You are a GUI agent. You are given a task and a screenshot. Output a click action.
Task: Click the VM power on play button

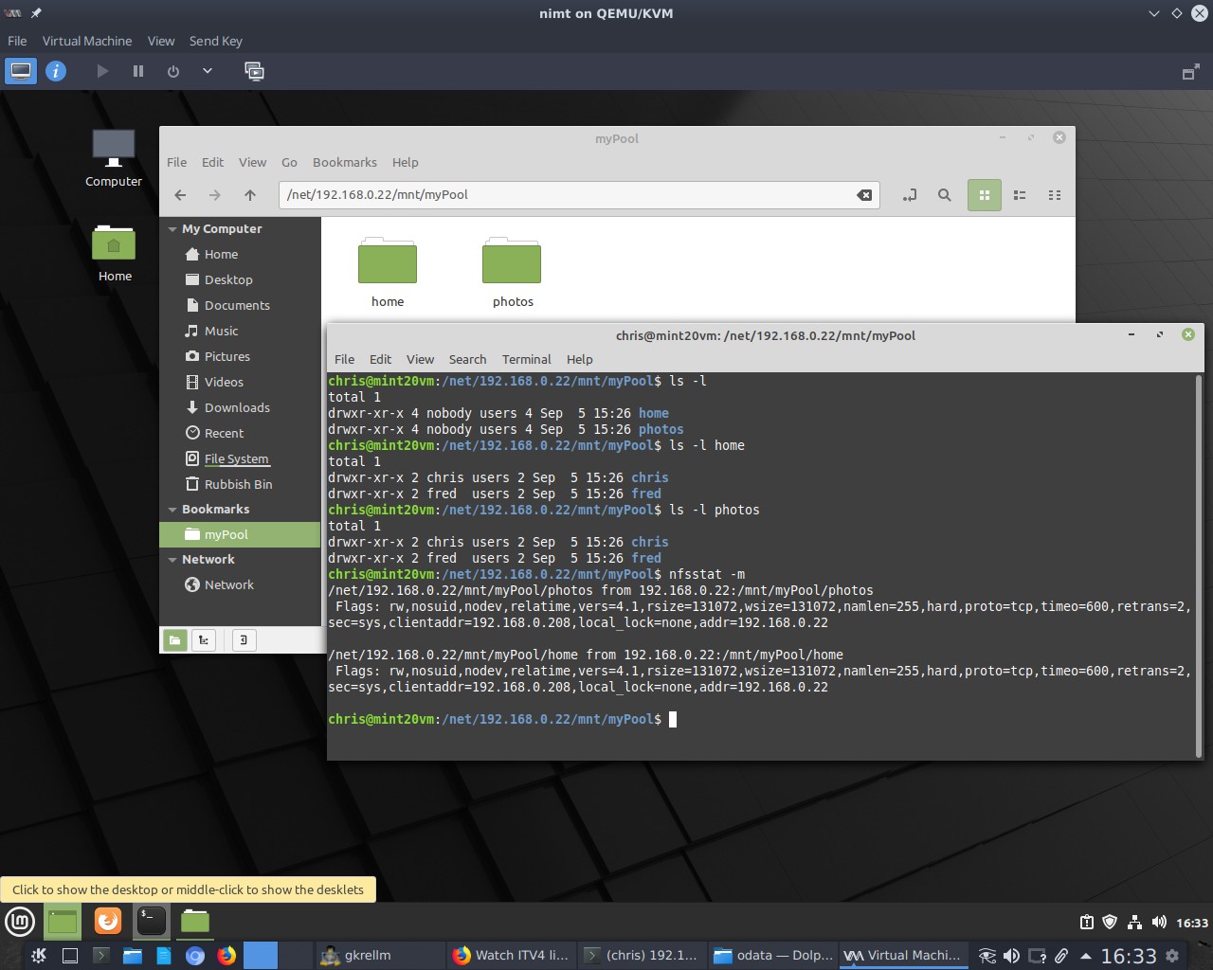(x=102, y=71)
